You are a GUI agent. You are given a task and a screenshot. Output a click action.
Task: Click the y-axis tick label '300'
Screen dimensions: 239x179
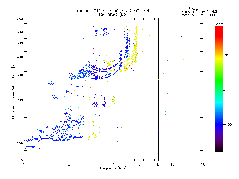click(x=20, y=75)
